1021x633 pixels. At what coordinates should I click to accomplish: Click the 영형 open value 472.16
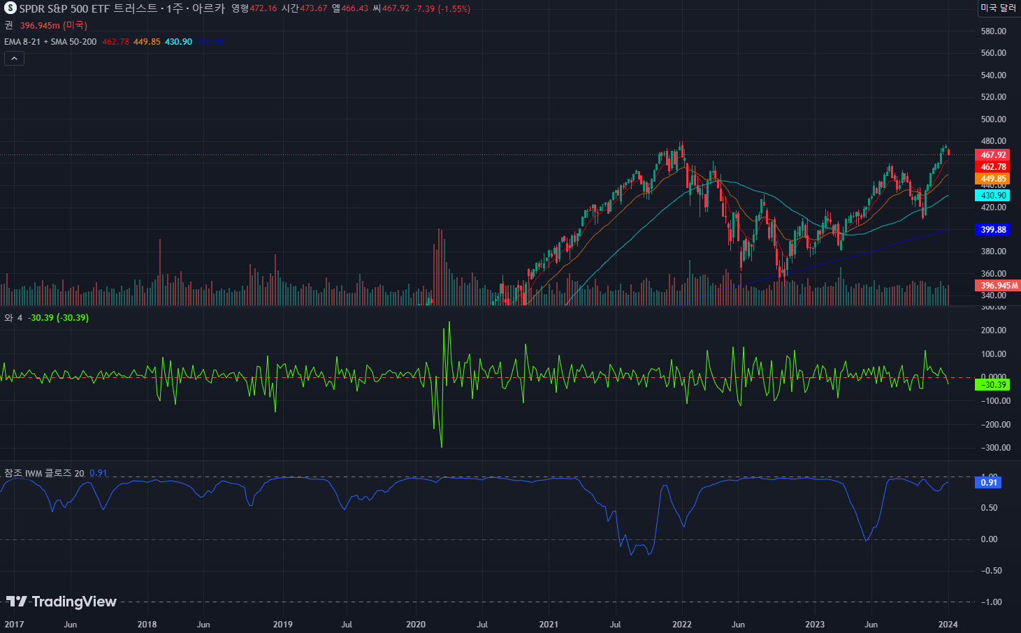point(263,8)
